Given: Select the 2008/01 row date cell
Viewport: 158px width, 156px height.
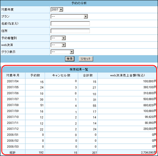Looking at the screenshot, I should (13, 135).
